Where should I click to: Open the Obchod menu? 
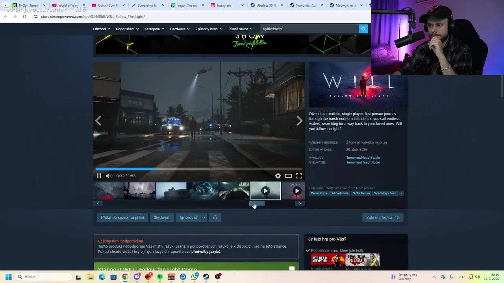coord(101,29)
